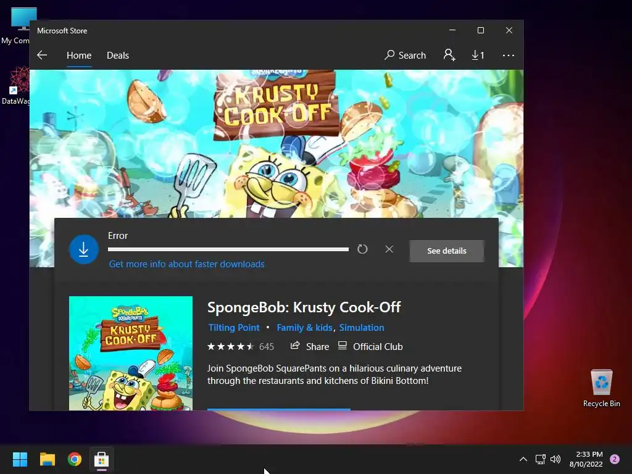Screen dimensions: 632x474
Task: Open Search in Microsoft Store
Action: (405, 55)
